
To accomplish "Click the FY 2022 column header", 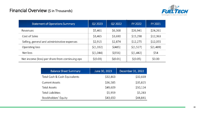I will pos(136,24).
